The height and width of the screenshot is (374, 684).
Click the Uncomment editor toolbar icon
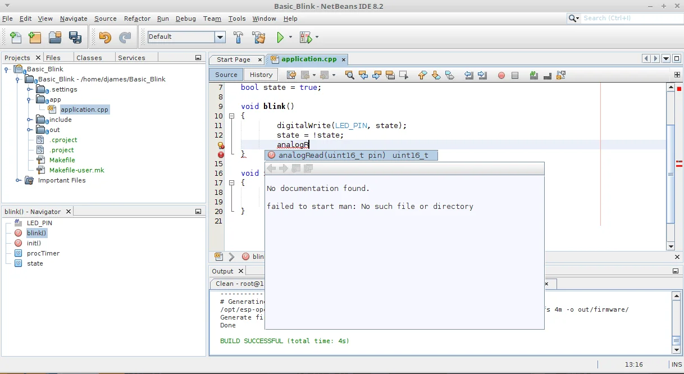[547, 75]
